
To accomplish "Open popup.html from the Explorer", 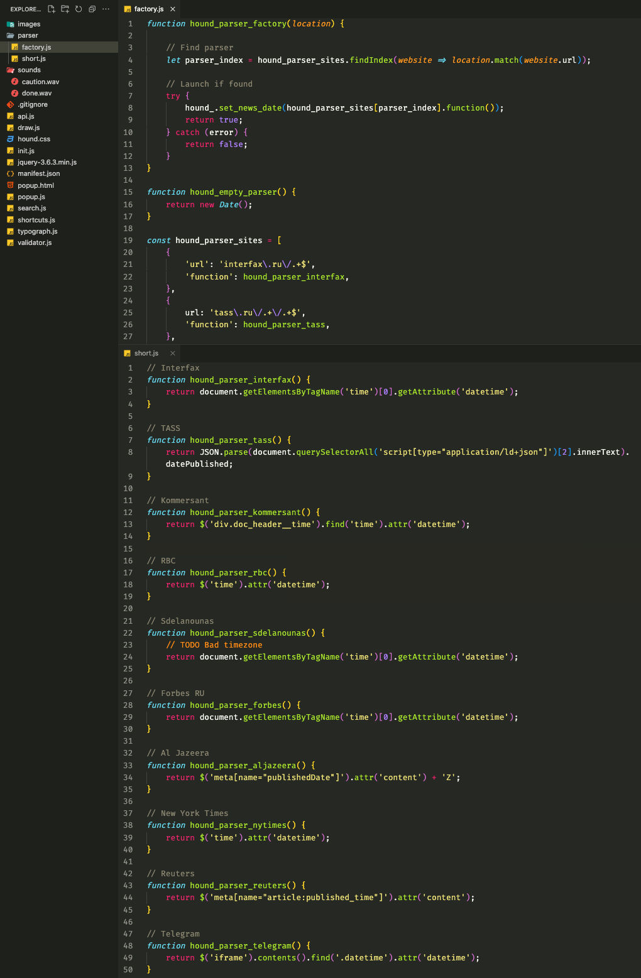I will 59,185.
